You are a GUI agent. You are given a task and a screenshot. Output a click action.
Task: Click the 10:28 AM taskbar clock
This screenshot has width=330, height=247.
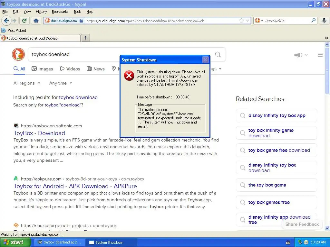pyautogui.click(x=318, y=242)
